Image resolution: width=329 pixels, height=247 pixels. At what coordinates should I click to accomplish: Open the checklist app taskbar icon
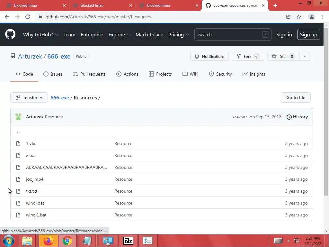(148, 241)
